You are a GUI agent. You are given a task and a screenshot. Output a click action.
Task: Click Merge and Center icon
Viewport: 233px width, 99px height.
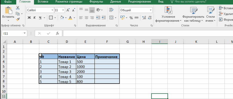(111, 18)
